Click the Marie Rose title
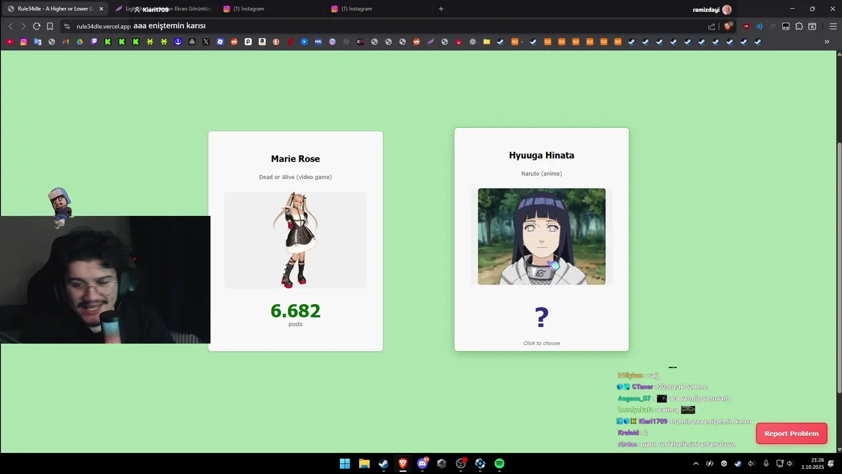This screenshot has width=842, height=474. point(295,159)
